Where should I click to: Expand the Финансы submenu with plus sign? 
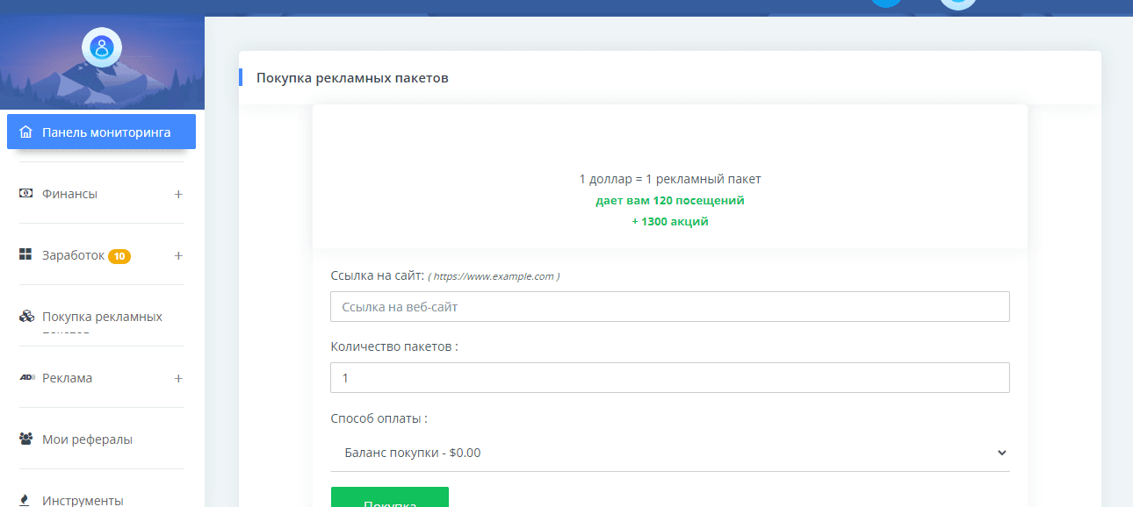178,194
